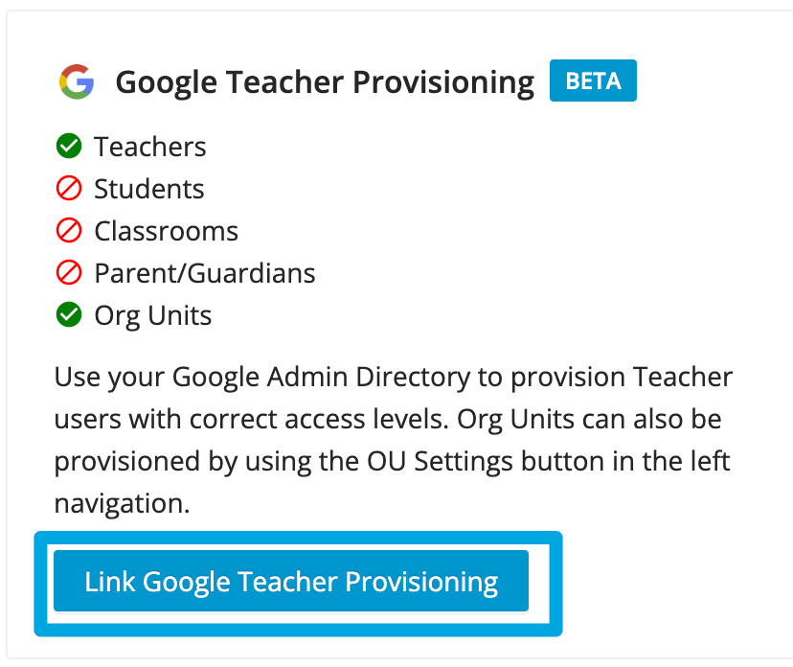Click the Google logo icon

79,80
